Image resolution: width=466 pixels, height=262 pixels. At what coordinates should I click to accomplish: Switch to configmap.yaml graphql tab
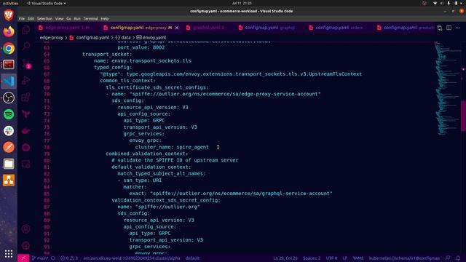coord(269,28)
